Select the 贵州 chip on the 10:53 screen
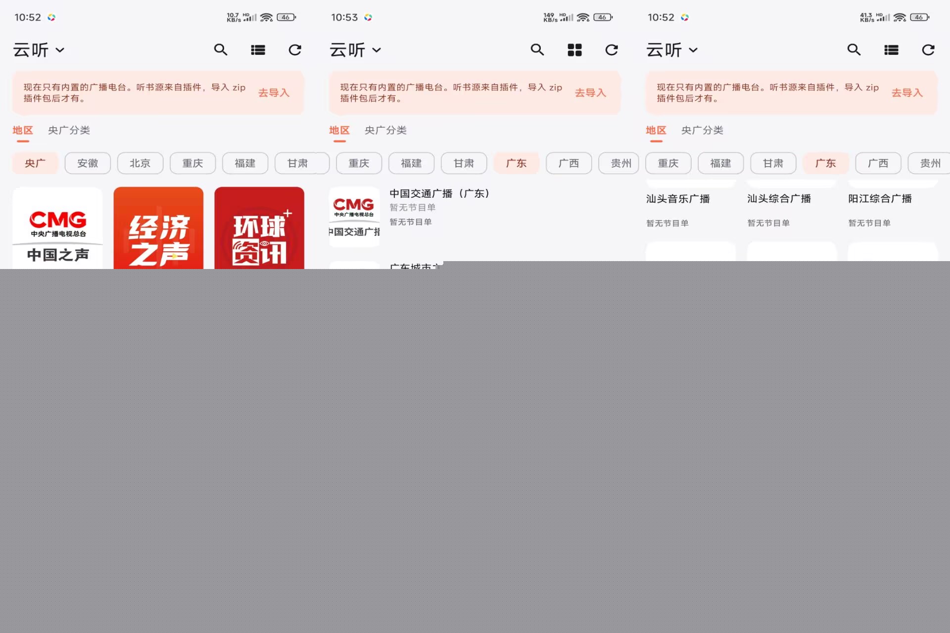The image size is (950, 633). pyautogui.click(x=618, y=163)
